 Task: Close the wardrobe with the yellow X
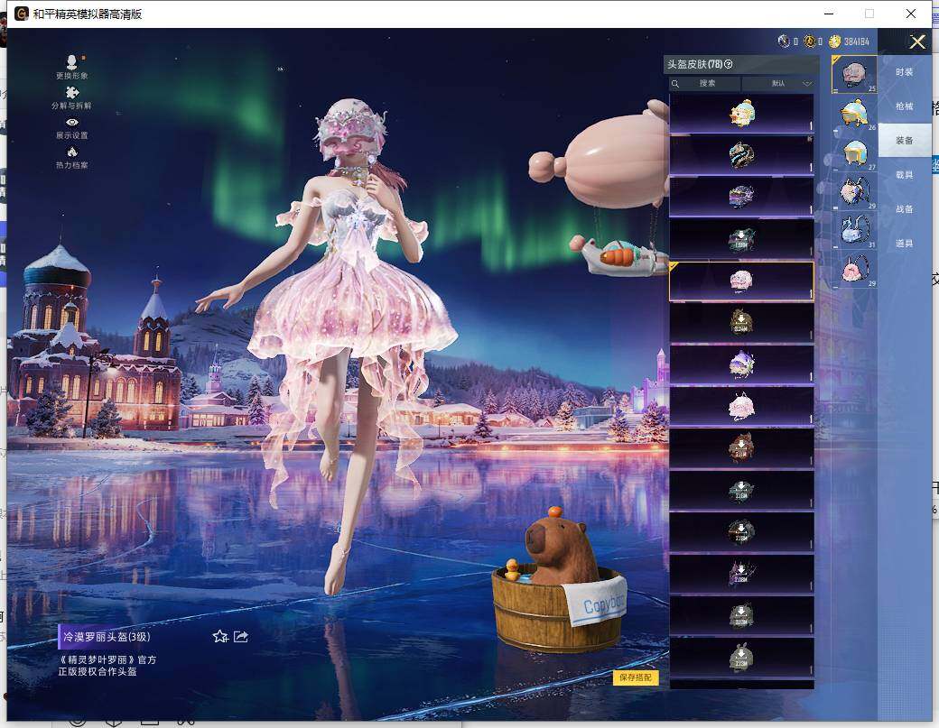coord(917,41)
